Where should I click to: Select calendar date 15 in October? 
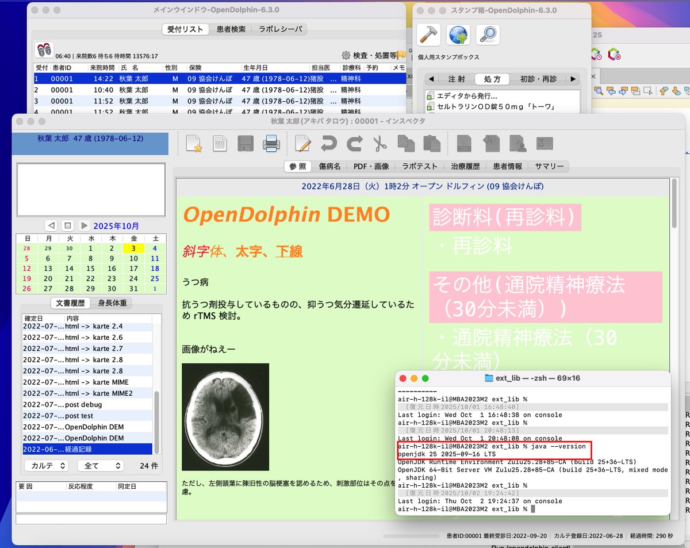point(91,269)
